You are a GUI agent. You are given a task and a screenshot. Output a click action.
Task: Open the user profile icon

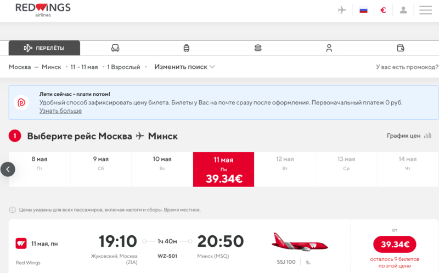(x=403, y=10)
